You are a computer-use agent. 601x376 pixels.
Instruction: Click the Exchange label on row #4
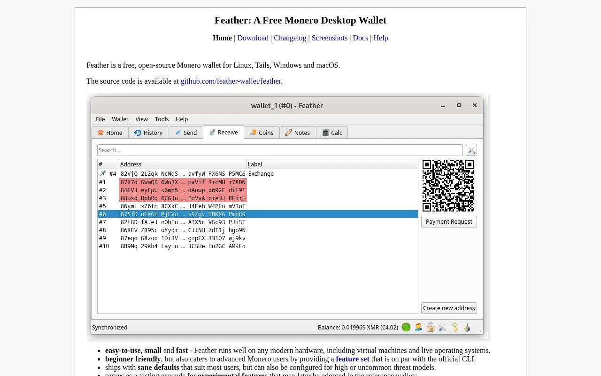[x=261, y=173]
